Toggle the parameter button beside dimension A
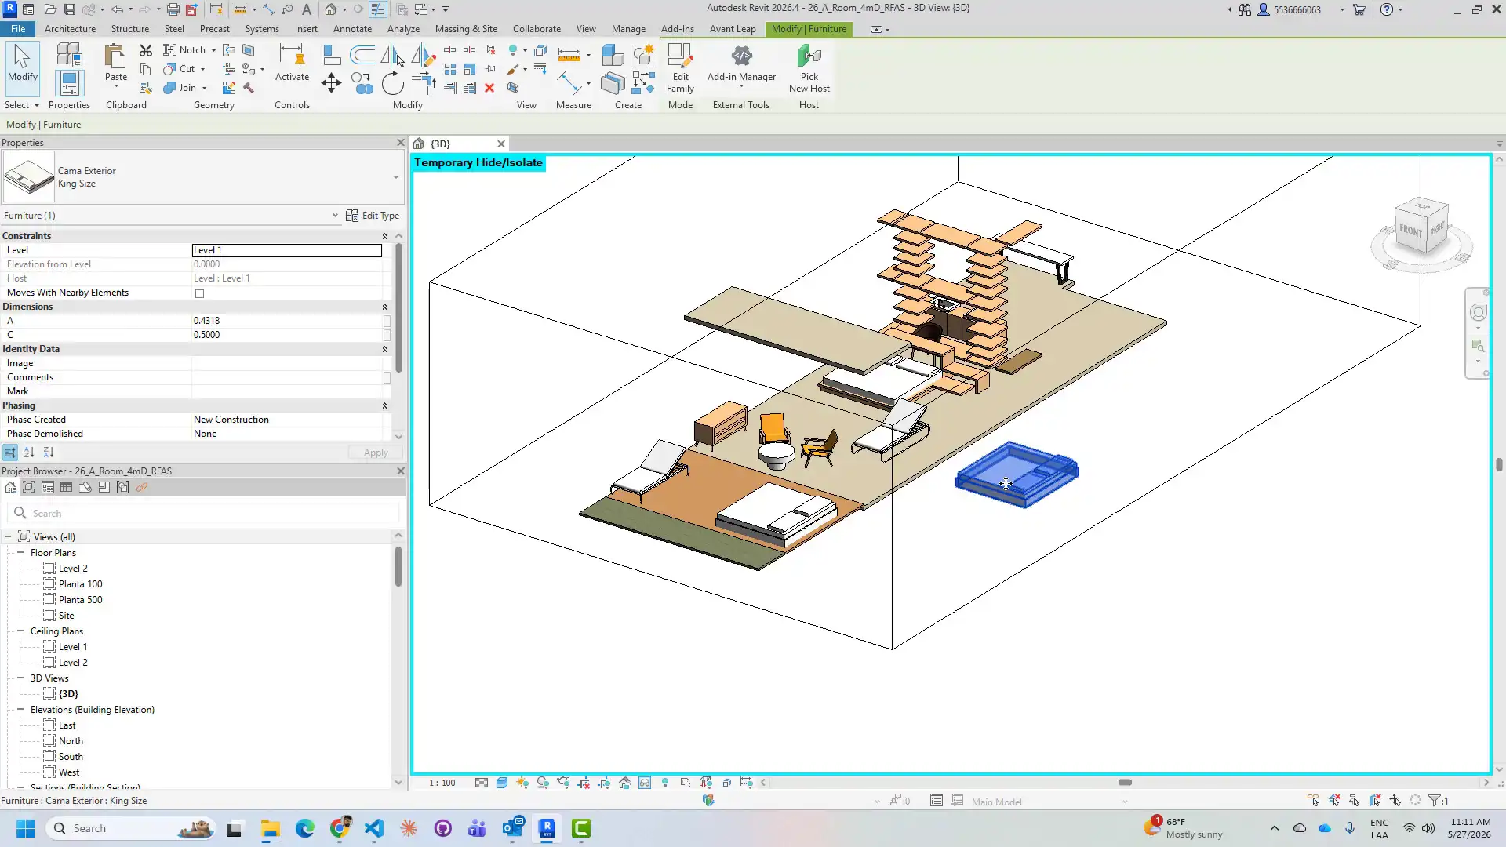 pos(387,321)
